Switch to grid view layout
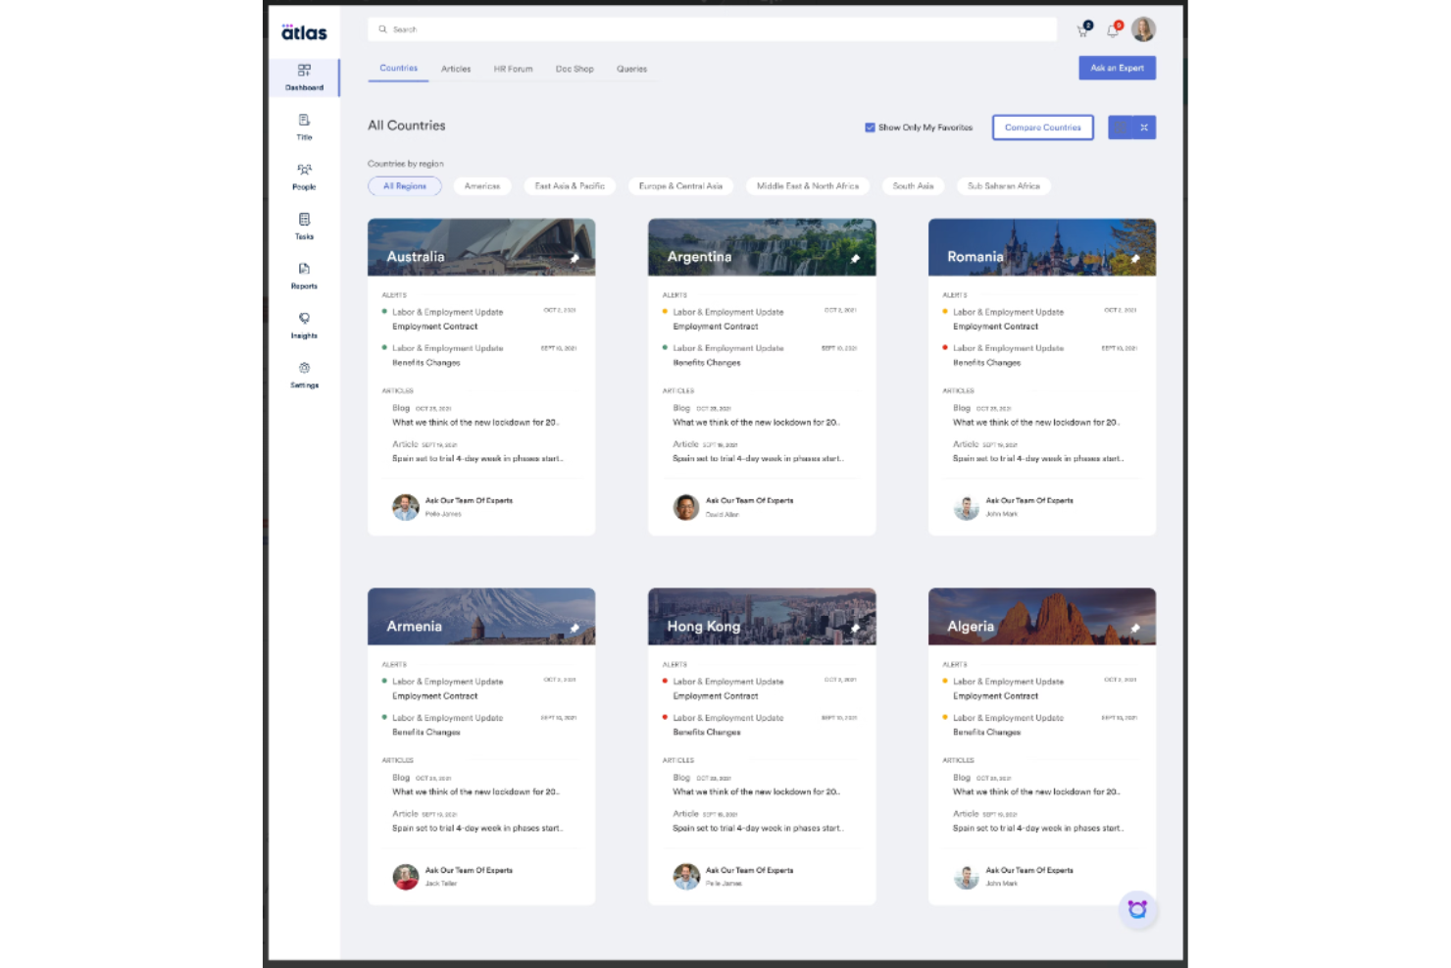 pyautogui.click(x=1121, y=127)
